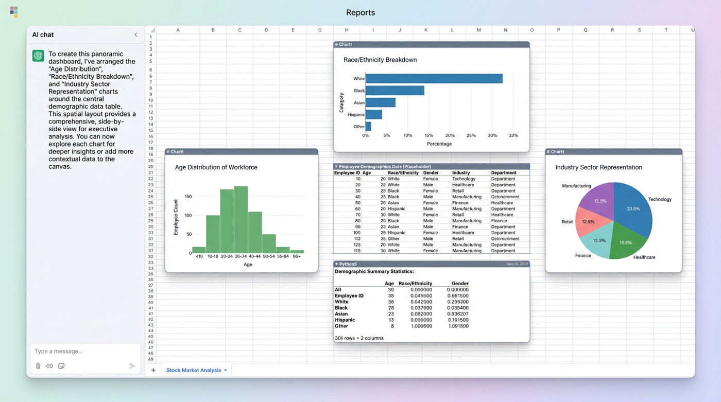This screenshot has width=721, height=402.
Task: Click the sticker note icon in chat
Action: pyautogui.click(x=61, y=366)
